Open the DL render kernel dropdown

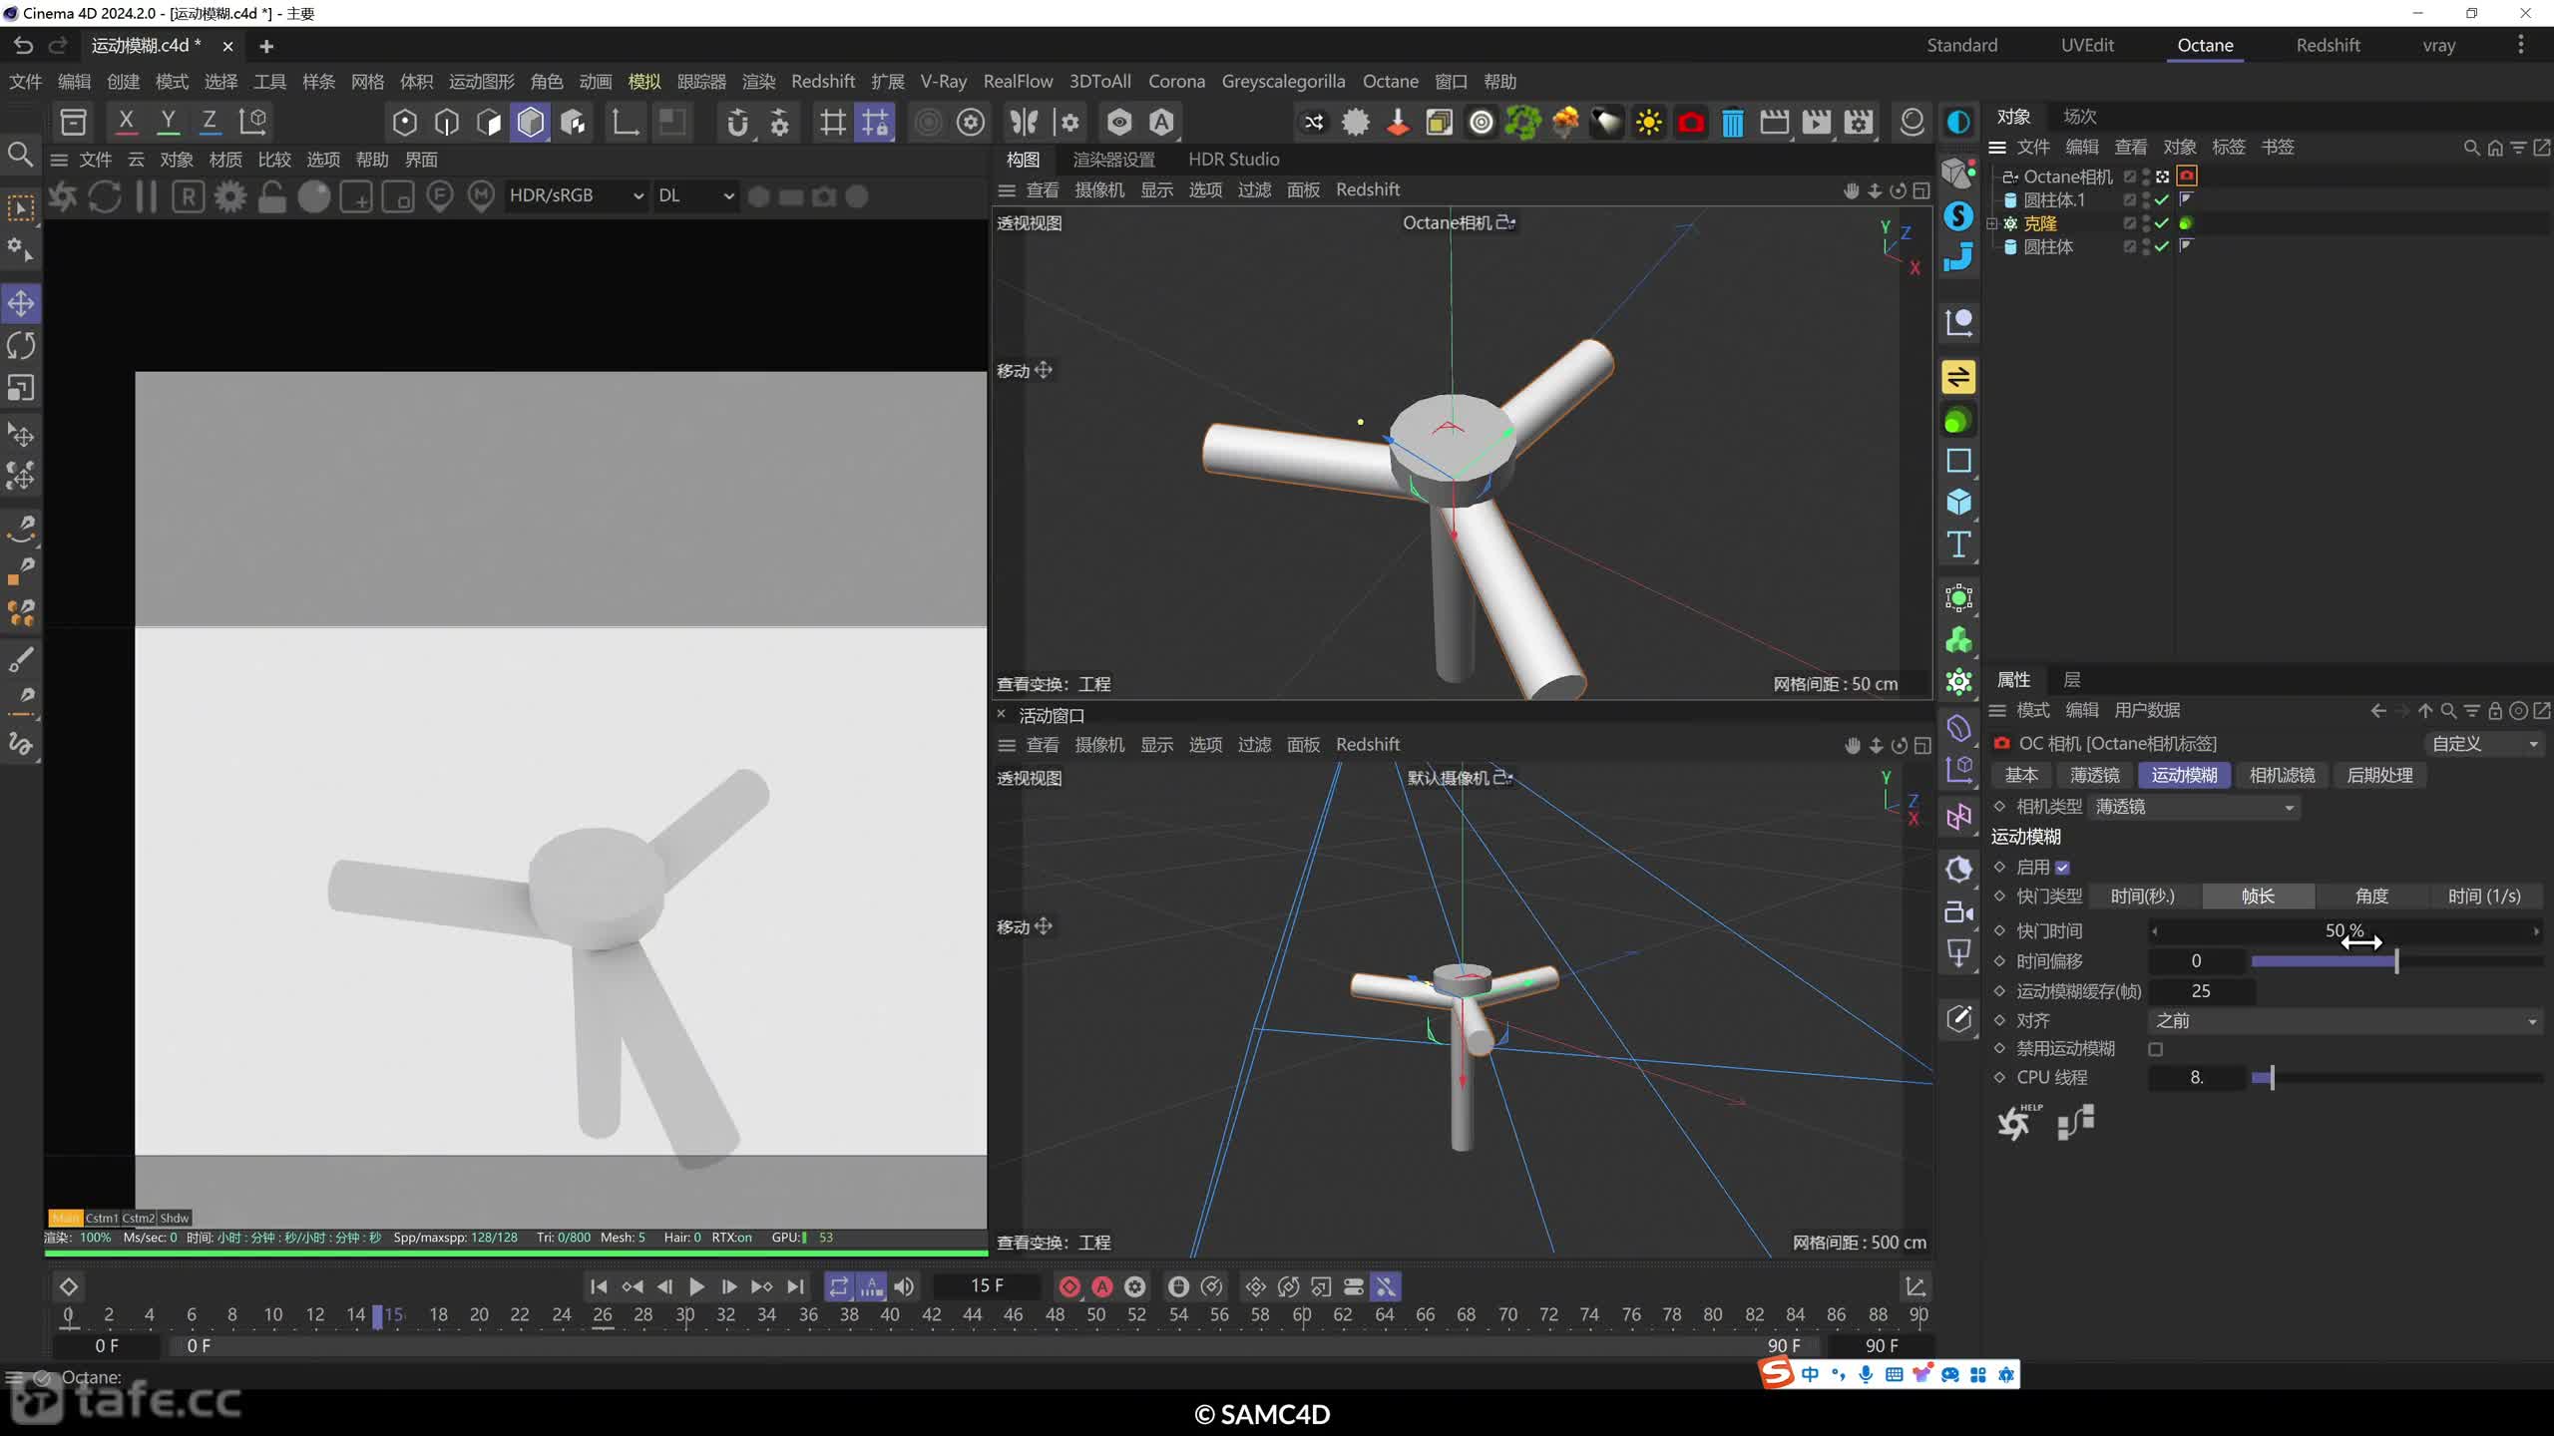695,196
